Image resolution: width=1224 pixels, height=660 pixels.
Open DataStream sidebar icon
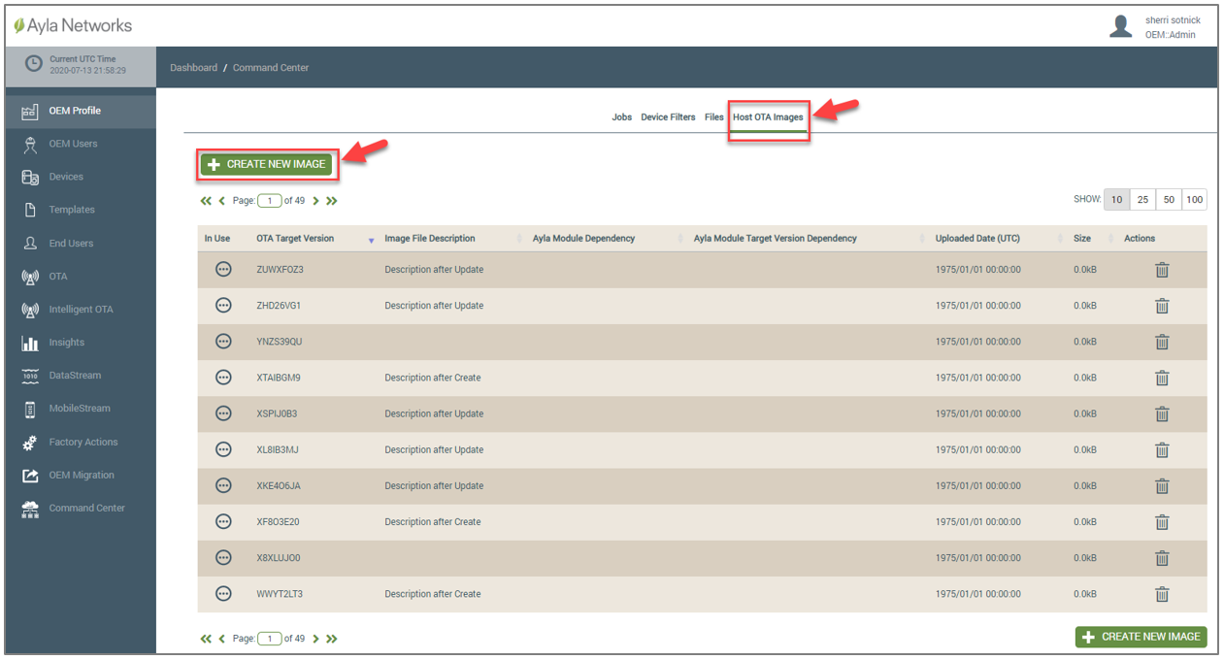[x=30, y=376]
